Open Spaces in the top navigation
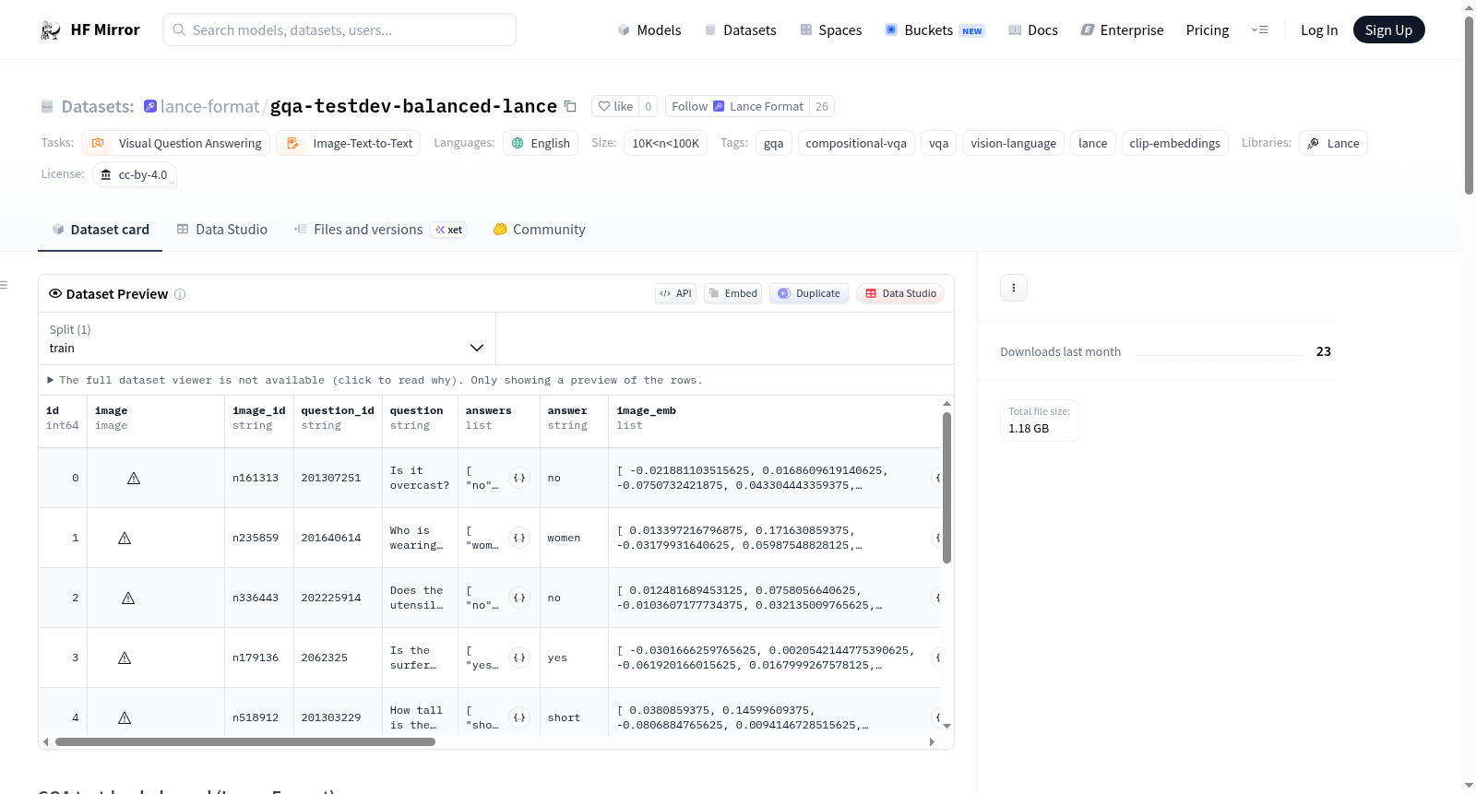Image resolution: width=1476 pixels, height=794 pixels. click(830, 30)
